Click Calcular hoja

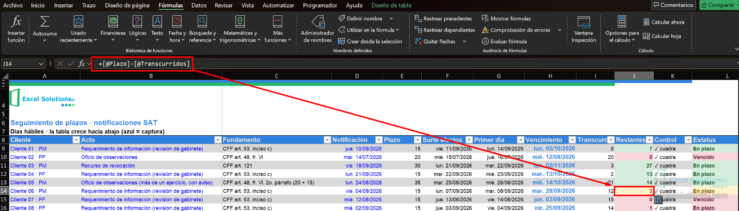click(x=662, y=36)
